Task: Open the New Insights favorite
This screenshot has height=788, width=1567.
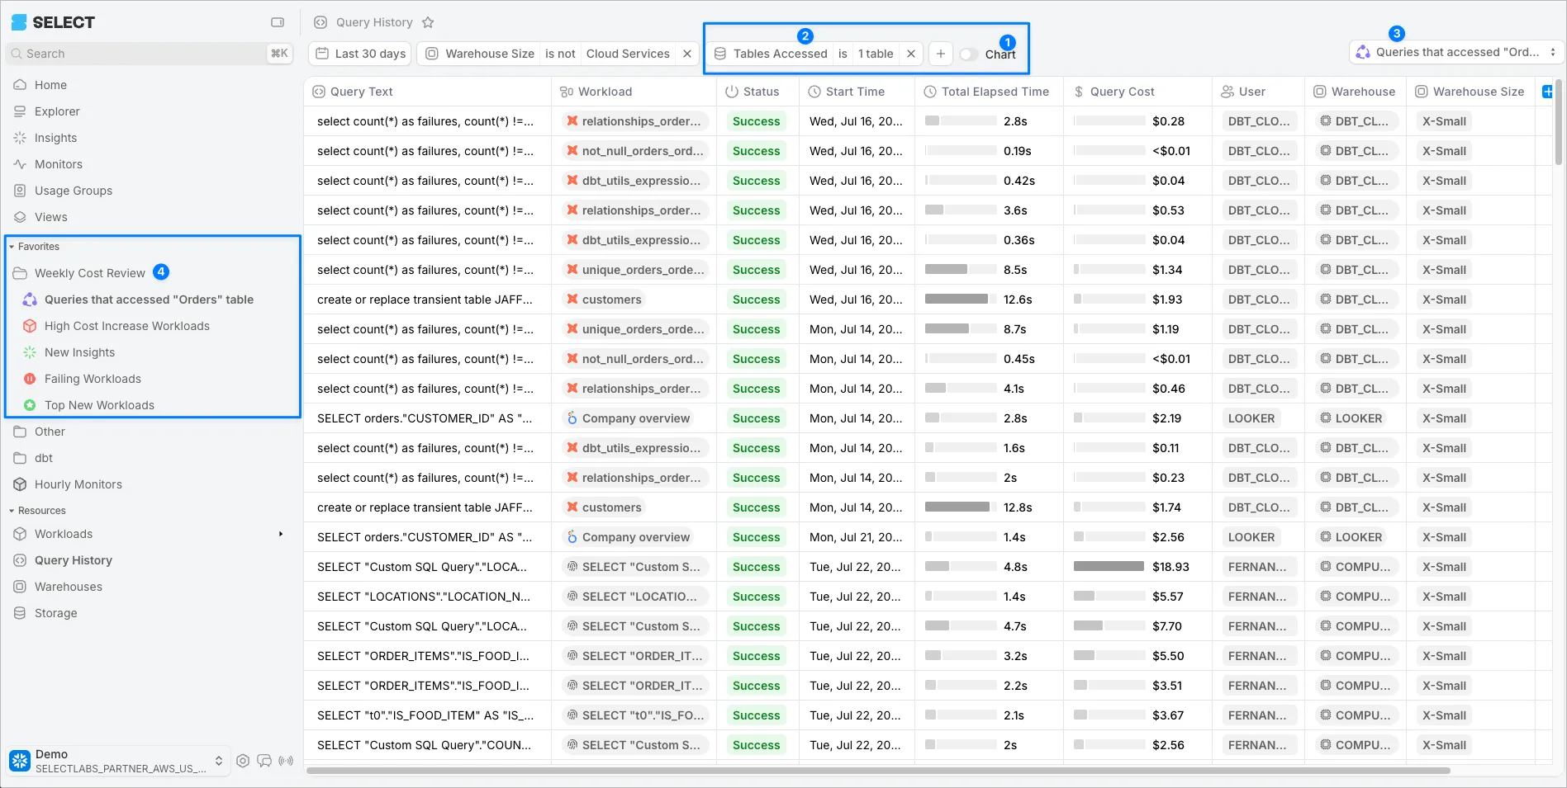Action: tap(79, 352)
